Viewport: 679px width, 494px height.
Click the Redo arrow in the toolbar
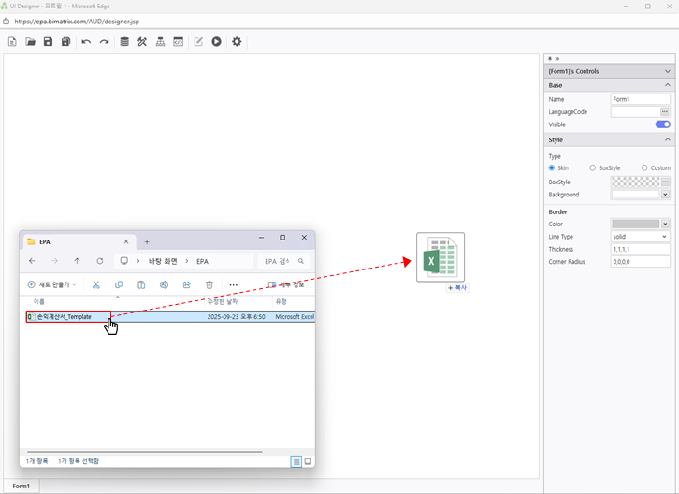pos(104,42)
